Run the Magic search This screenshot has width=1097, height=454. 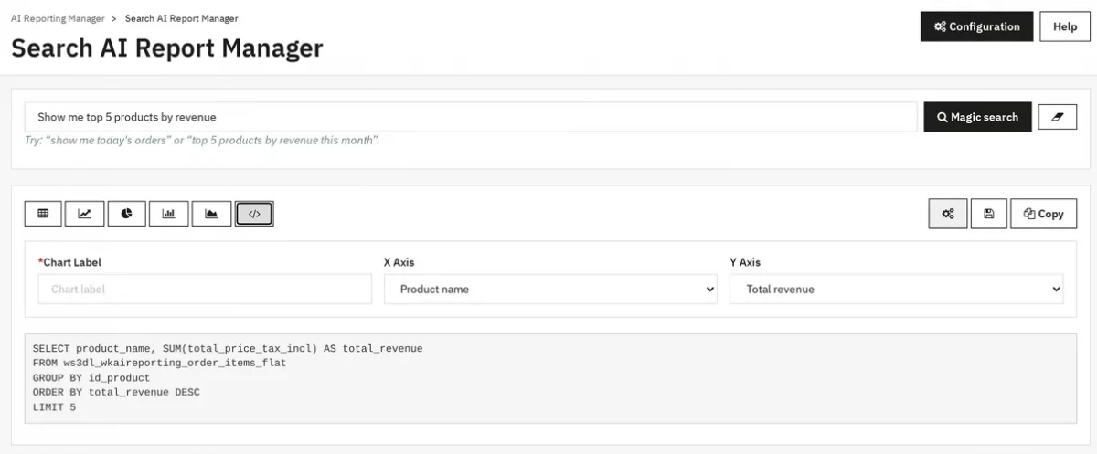tap(977, 117)
